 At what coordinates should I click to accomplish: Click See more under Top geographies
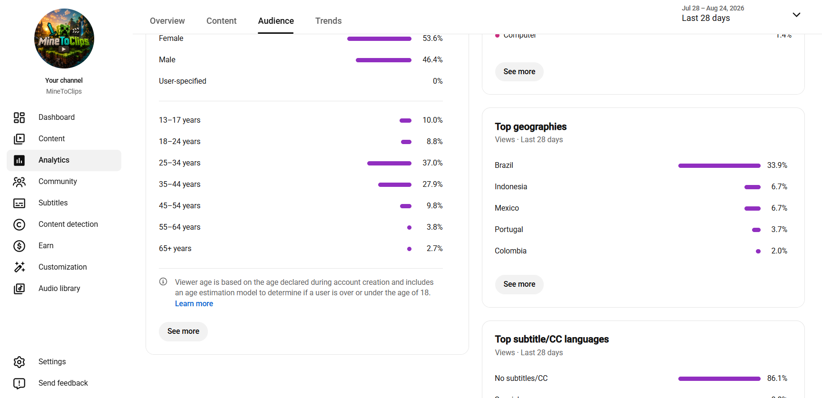tap(519, 284)
